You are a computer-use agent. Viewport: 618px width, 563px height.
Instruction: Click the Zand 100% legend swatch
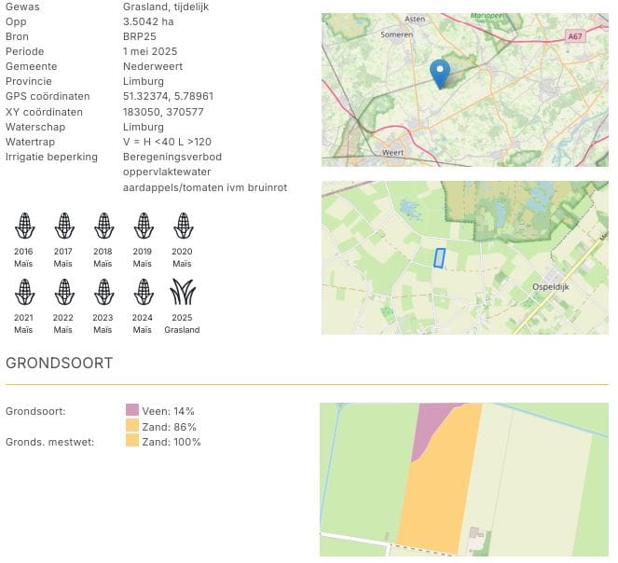click(131, 442)
